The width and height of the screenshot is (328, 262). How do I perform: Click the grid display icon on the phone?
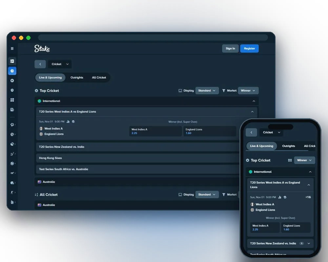pyautogui.click(x=290, y=160)
